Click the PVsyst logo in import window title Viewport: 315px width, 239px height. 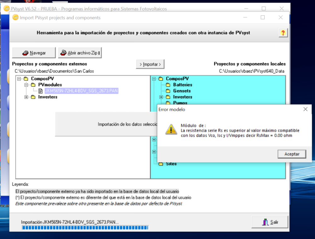coord(15,18)
